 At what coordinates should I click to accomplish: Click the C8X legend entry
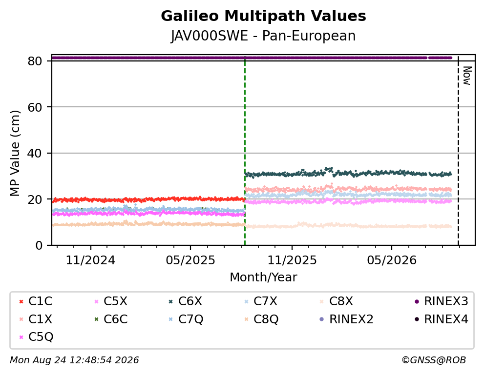click(336, 301)
